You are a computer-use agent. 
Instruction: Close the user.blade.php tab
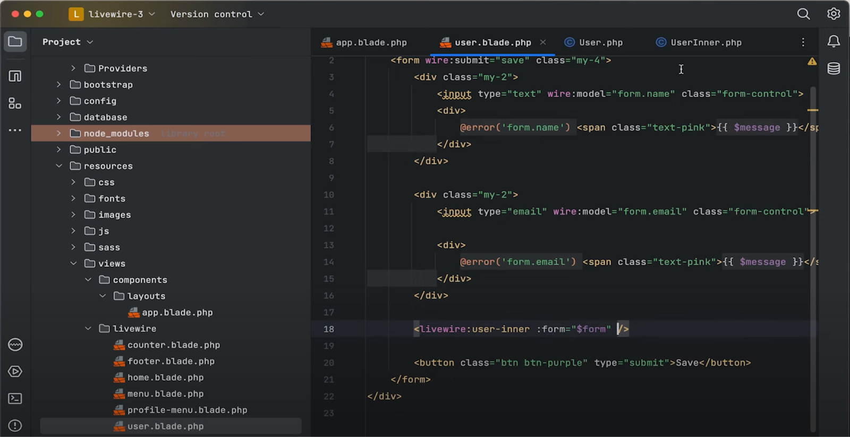point(542,42)
